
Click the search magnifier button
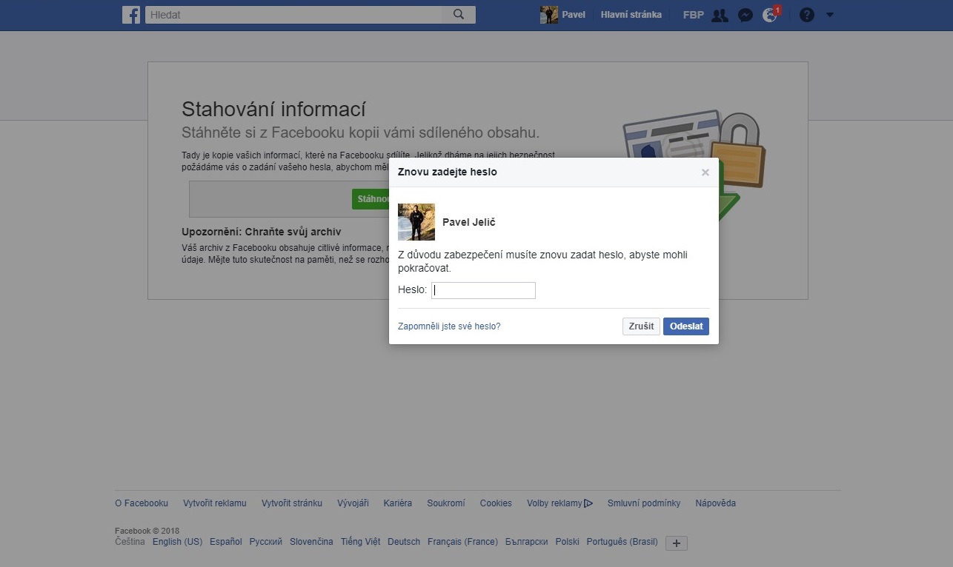(459, 15)
